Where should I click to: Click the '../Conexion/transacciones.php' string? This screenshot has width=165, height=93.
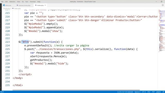point(57,49)
